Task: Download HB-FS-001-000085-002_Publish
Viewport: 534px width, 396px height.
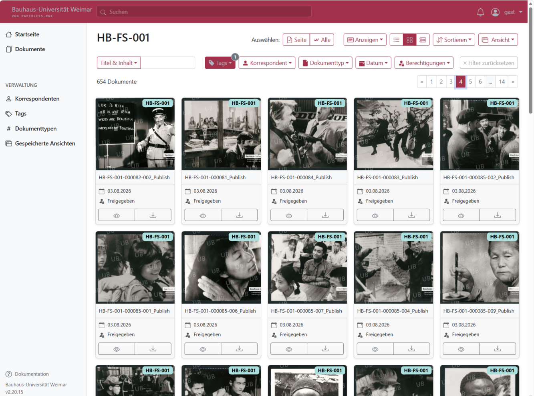Action: [498, 215]
